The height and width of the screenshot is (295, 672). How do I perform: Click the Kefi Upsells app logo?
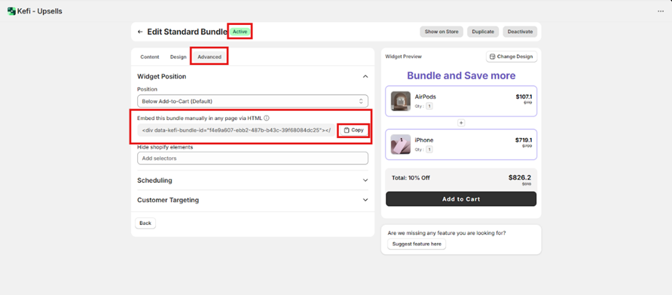(11, 11)
